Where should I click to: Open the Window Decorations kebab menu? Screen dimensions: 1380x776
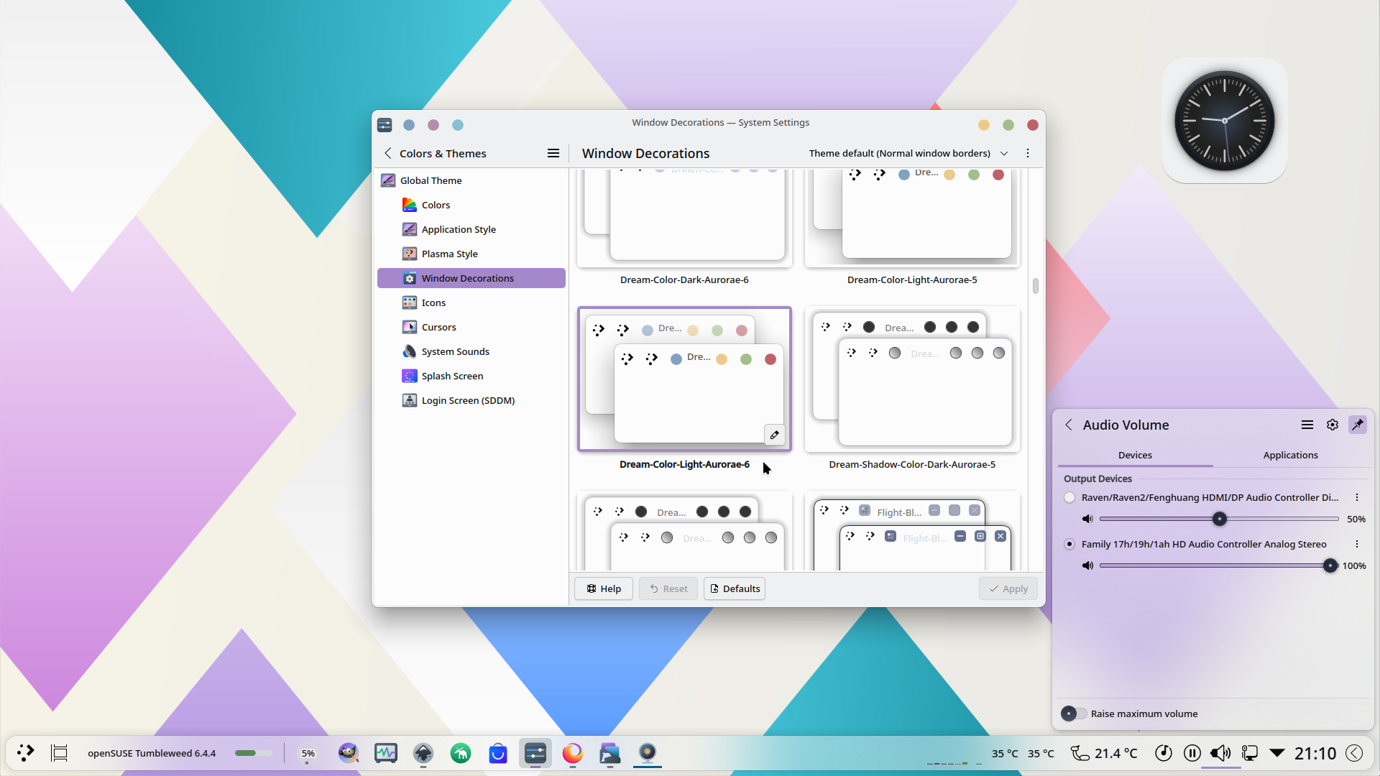pyautogui.click(x=1028, y=153)
